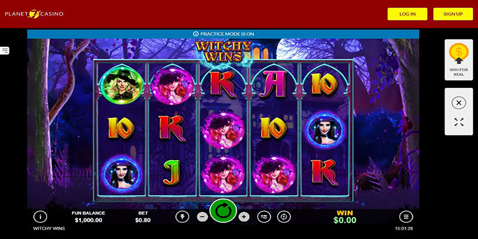Screen dimensions: 478x239
Task: Close the game with X circle icon
Action: (x=459, y=103)
